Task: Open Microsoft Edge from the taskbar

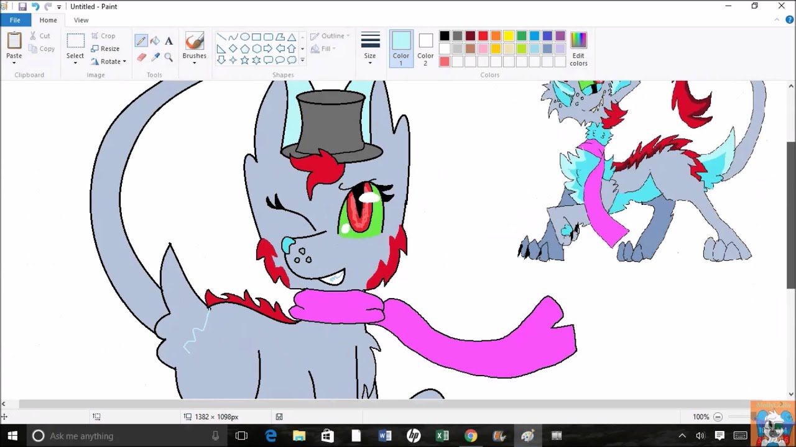Action: click(271, 436)
